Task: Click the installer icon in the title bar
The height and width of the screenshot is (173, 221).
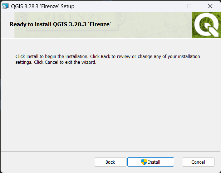Action: tap(5, 6)
